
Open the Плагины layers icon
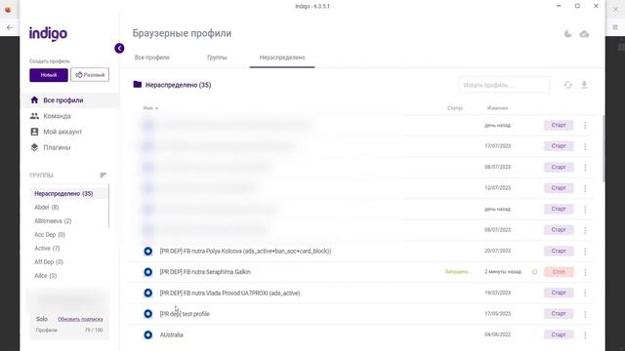click(x=34, y=147)
